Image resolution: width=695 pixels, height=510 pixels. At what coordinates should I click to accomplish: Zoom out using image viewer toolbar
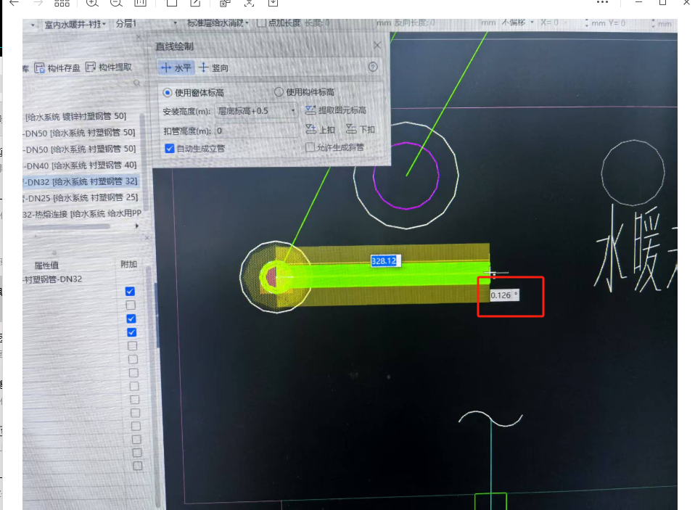[x=116, y=3]
